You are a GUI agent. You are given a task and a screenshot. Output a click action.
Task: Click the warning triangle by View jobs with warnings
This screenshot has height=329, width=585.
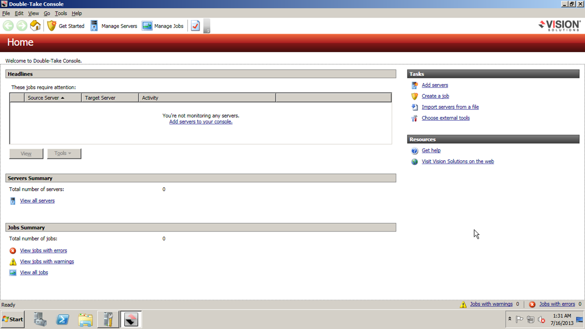pos(13,262)
